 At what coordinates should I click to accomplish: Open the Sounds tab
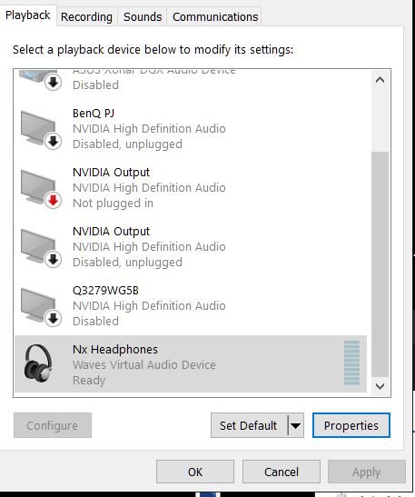pyautogui.click(x=143, y=16)
